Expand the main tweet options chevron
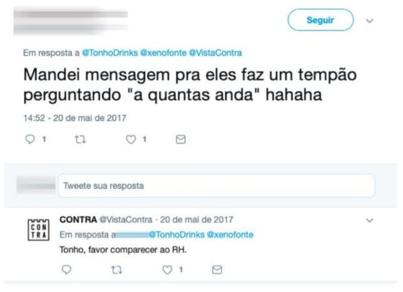 pyautogui.click(x=369, y=21)
